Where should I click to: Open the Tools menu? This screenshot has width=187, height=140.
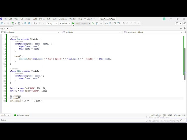click(x=54, y=19)
